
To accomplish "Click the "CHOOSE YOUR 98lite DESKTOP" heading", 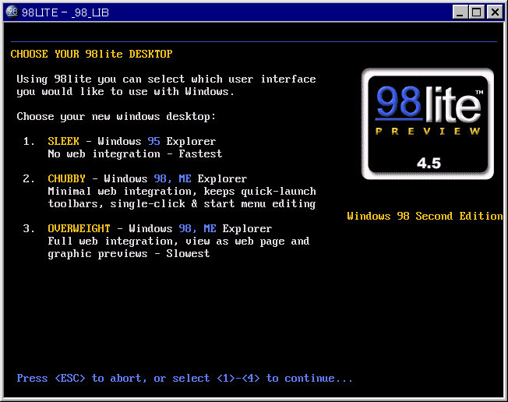I will point(91,55).
